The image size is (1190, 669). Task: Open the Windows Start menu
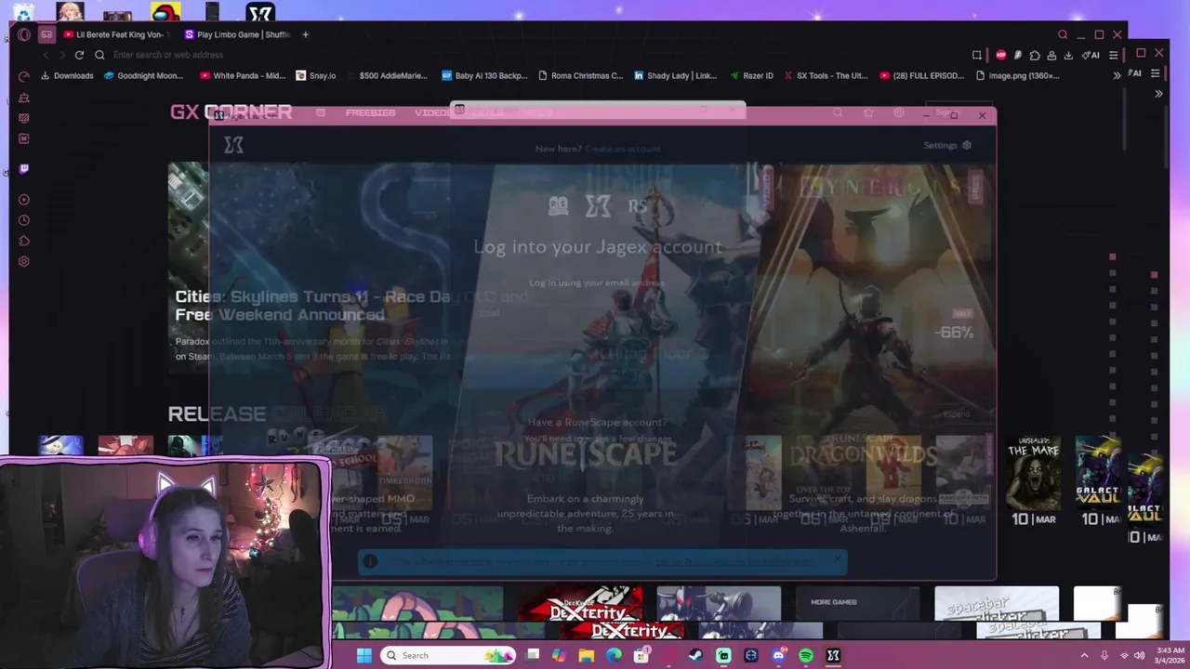click(x=364, y=656)
